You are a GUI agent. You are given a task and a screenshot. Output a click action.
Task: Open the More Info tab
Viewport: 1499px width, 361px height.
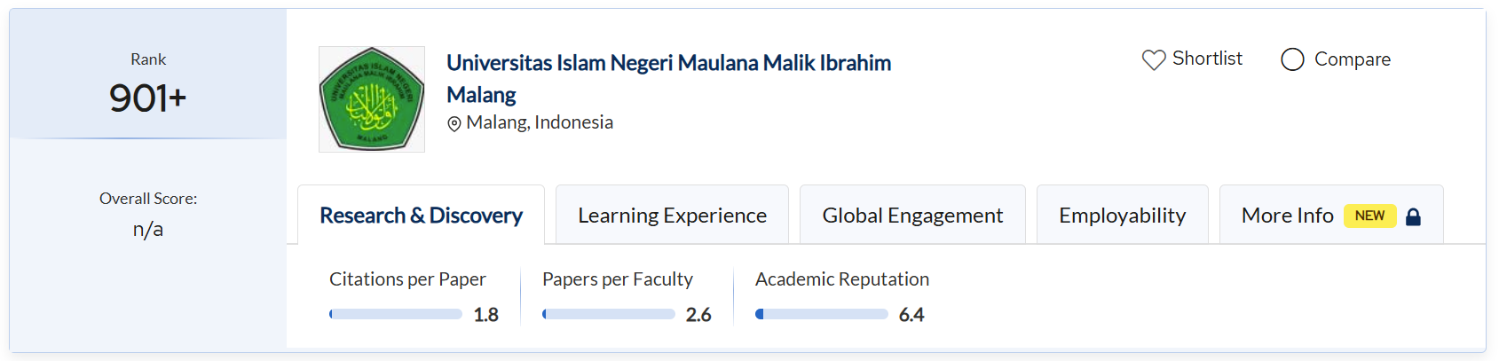coord(1331,215)
